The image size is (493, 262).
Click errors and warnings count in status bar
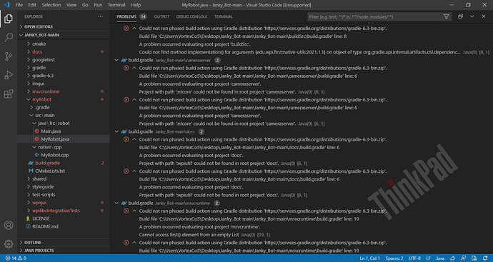click(x=16, y=258)
